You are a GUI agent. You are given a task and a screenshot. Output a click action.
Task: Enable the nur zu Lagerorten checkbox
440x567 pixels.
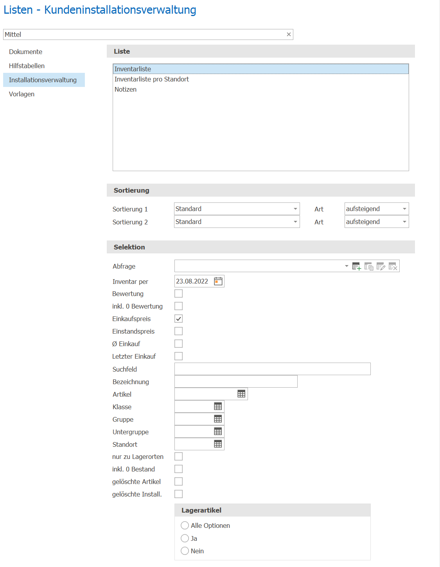click(178, 457)
